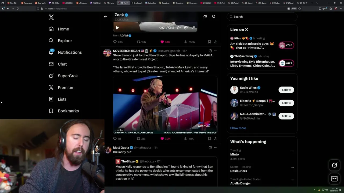Open Explore in sidebar

pos(60,41)
